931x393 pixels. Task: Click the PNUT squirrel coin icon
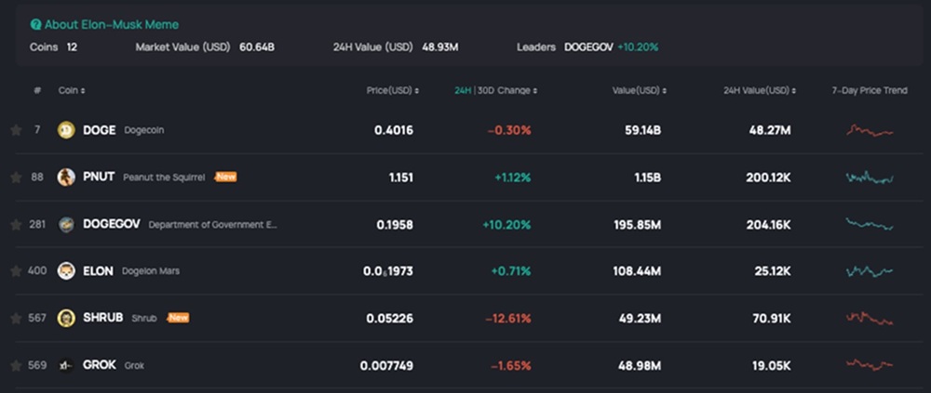66,177
